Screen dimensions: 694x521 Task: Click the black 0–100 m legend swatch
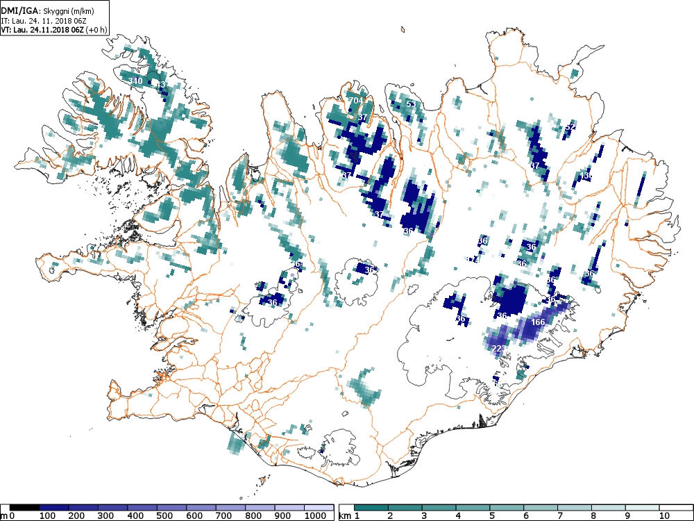(24, 508)
